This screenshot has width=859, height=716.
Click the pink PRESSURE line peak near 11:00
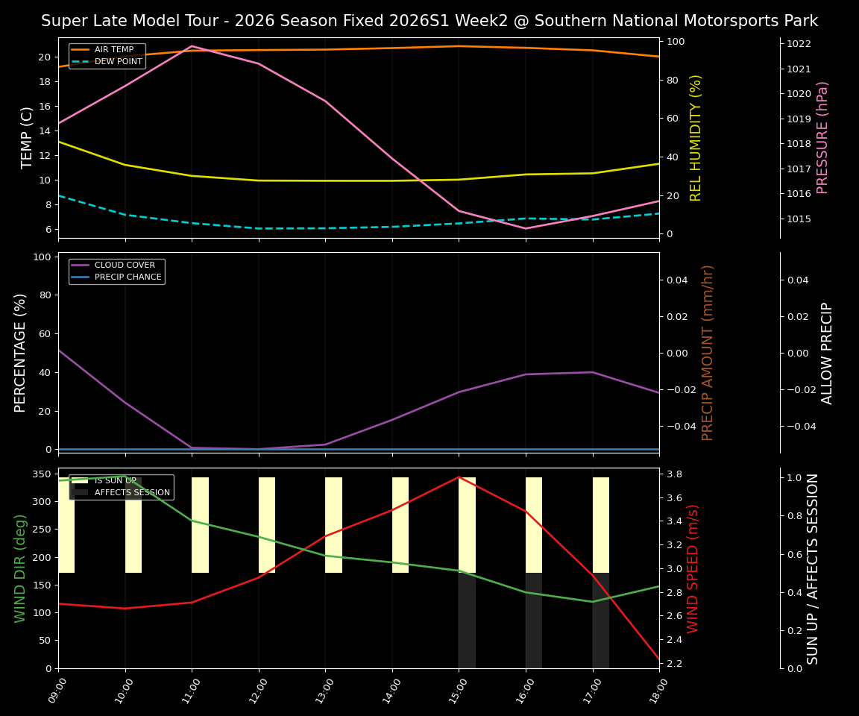pyautogui.click(x=192, y=47)
